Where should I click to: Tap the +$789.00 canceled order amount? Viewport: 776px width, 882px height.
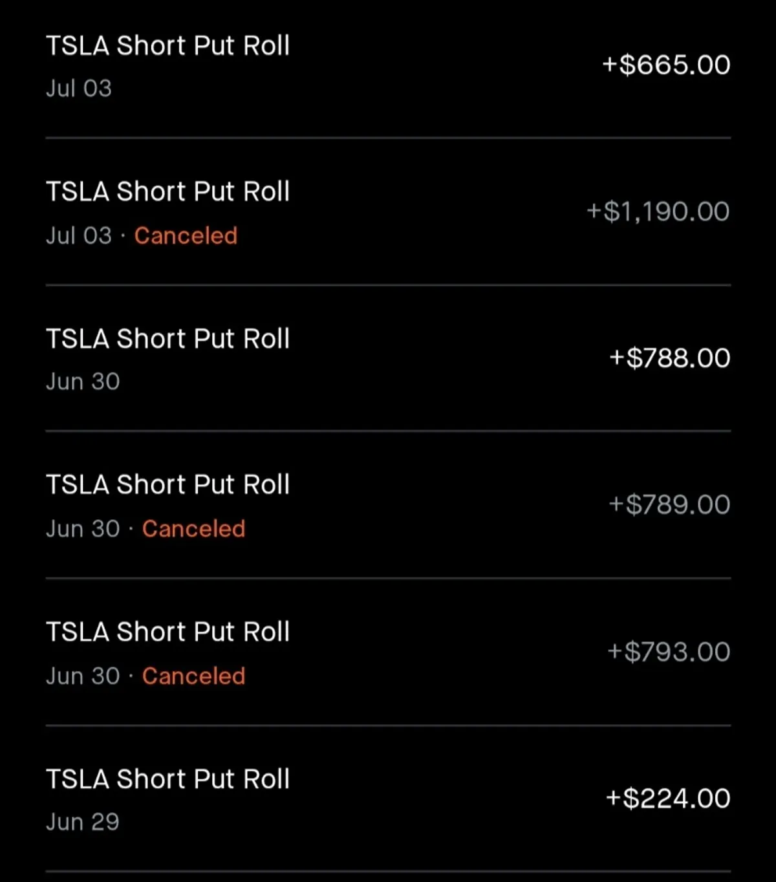point(669,505)
